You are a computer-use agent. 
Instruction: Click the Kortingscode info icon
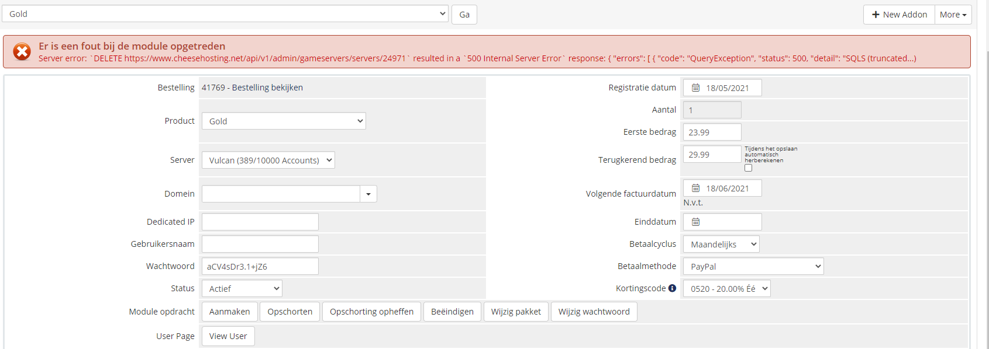[672, 288]
